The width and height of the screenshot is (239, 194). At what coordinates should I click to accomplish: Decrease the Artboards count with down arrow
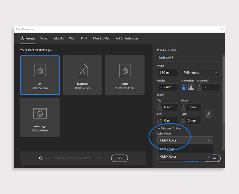[200, 89]
